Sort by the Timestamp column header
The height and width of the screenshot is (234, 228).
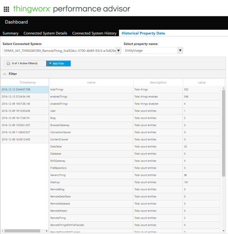(27, 83)
